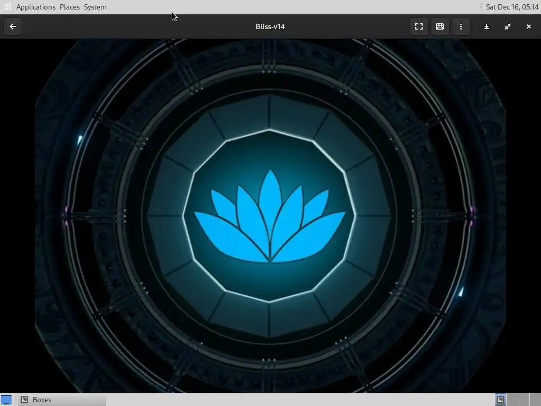The height and width of the screenshot is (406, 541).
Task: Switch to the second workspace in pager
Action: point(512,400)
